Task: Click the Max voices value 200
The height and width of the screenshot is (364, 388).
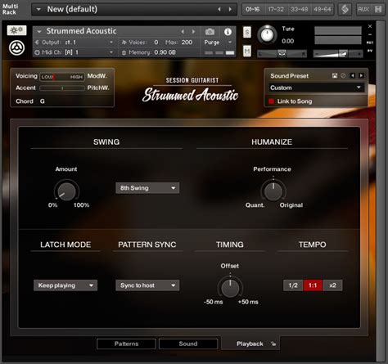Action: pos(187,43)
